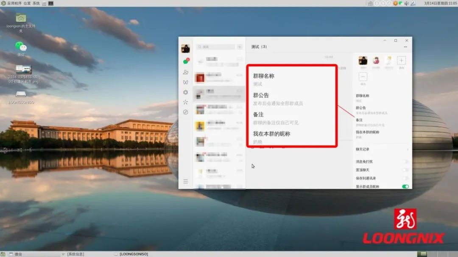Enable the 置顶聊天 toggle
The image size is (458, 257).
point(406,170)
